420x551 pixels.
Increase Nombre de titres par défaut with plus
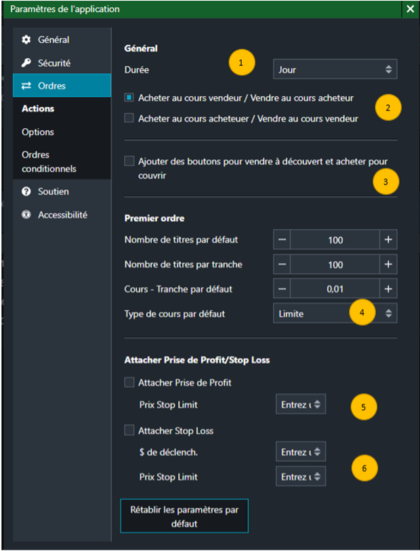tap(388, 240)
